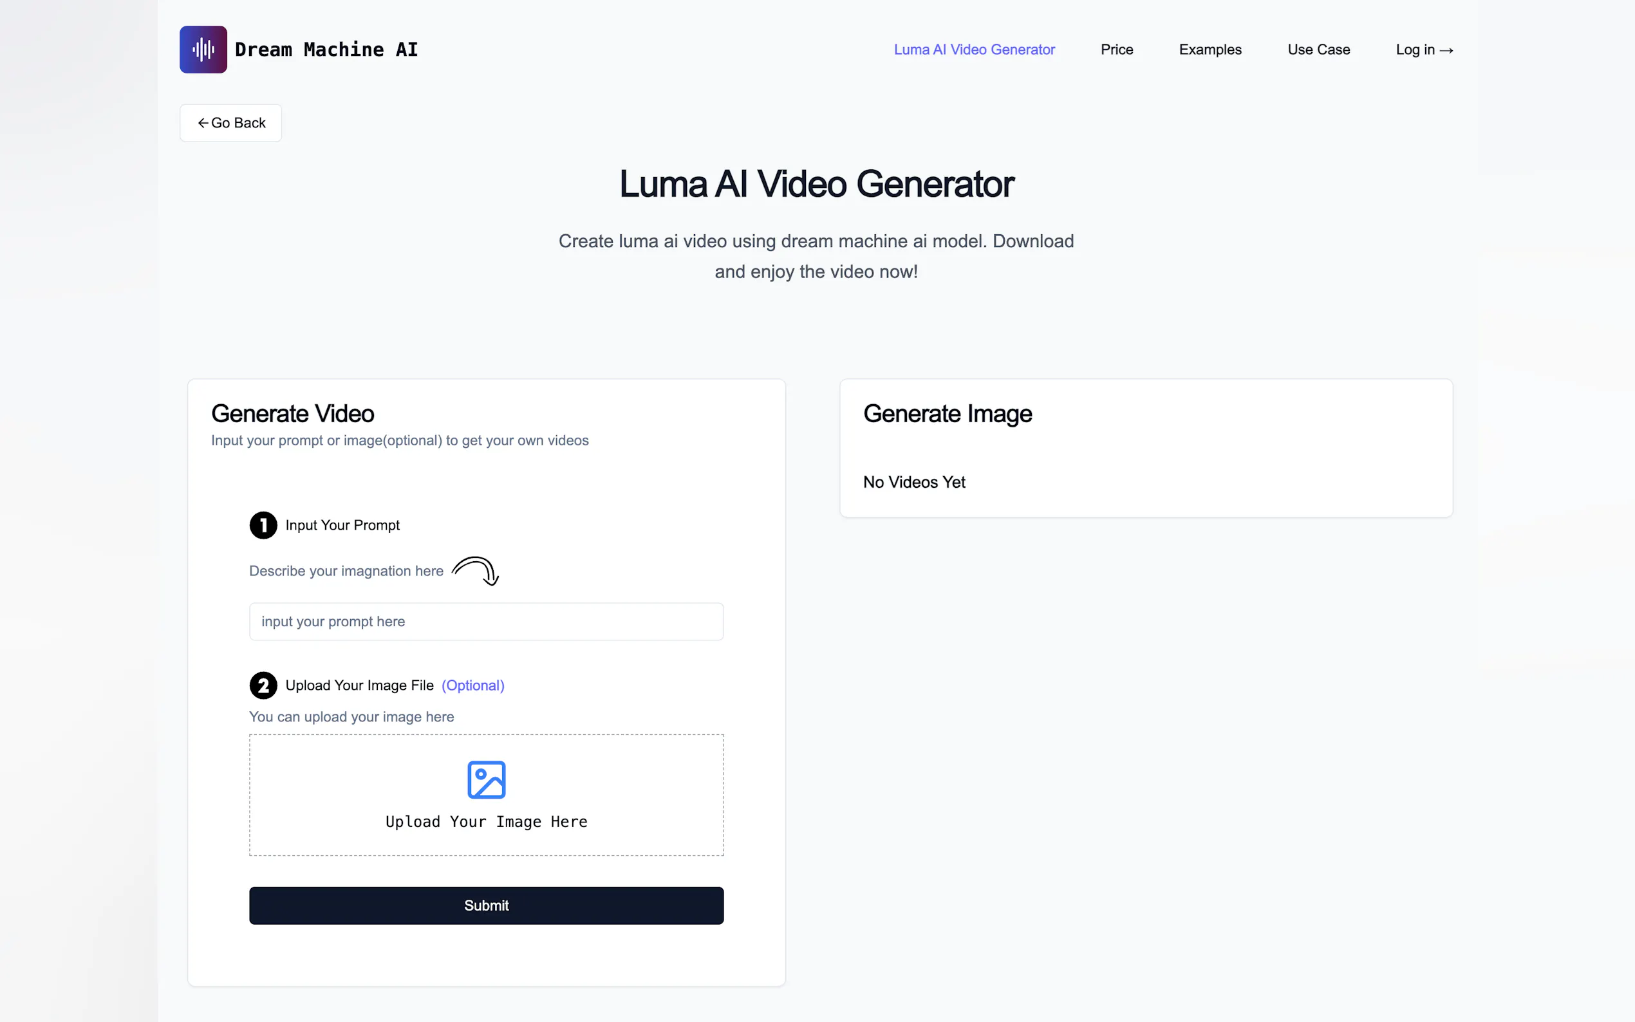Screen dimensions: 1635x1022
Task: Click the Go Back button
Action: tap(230, 123)
